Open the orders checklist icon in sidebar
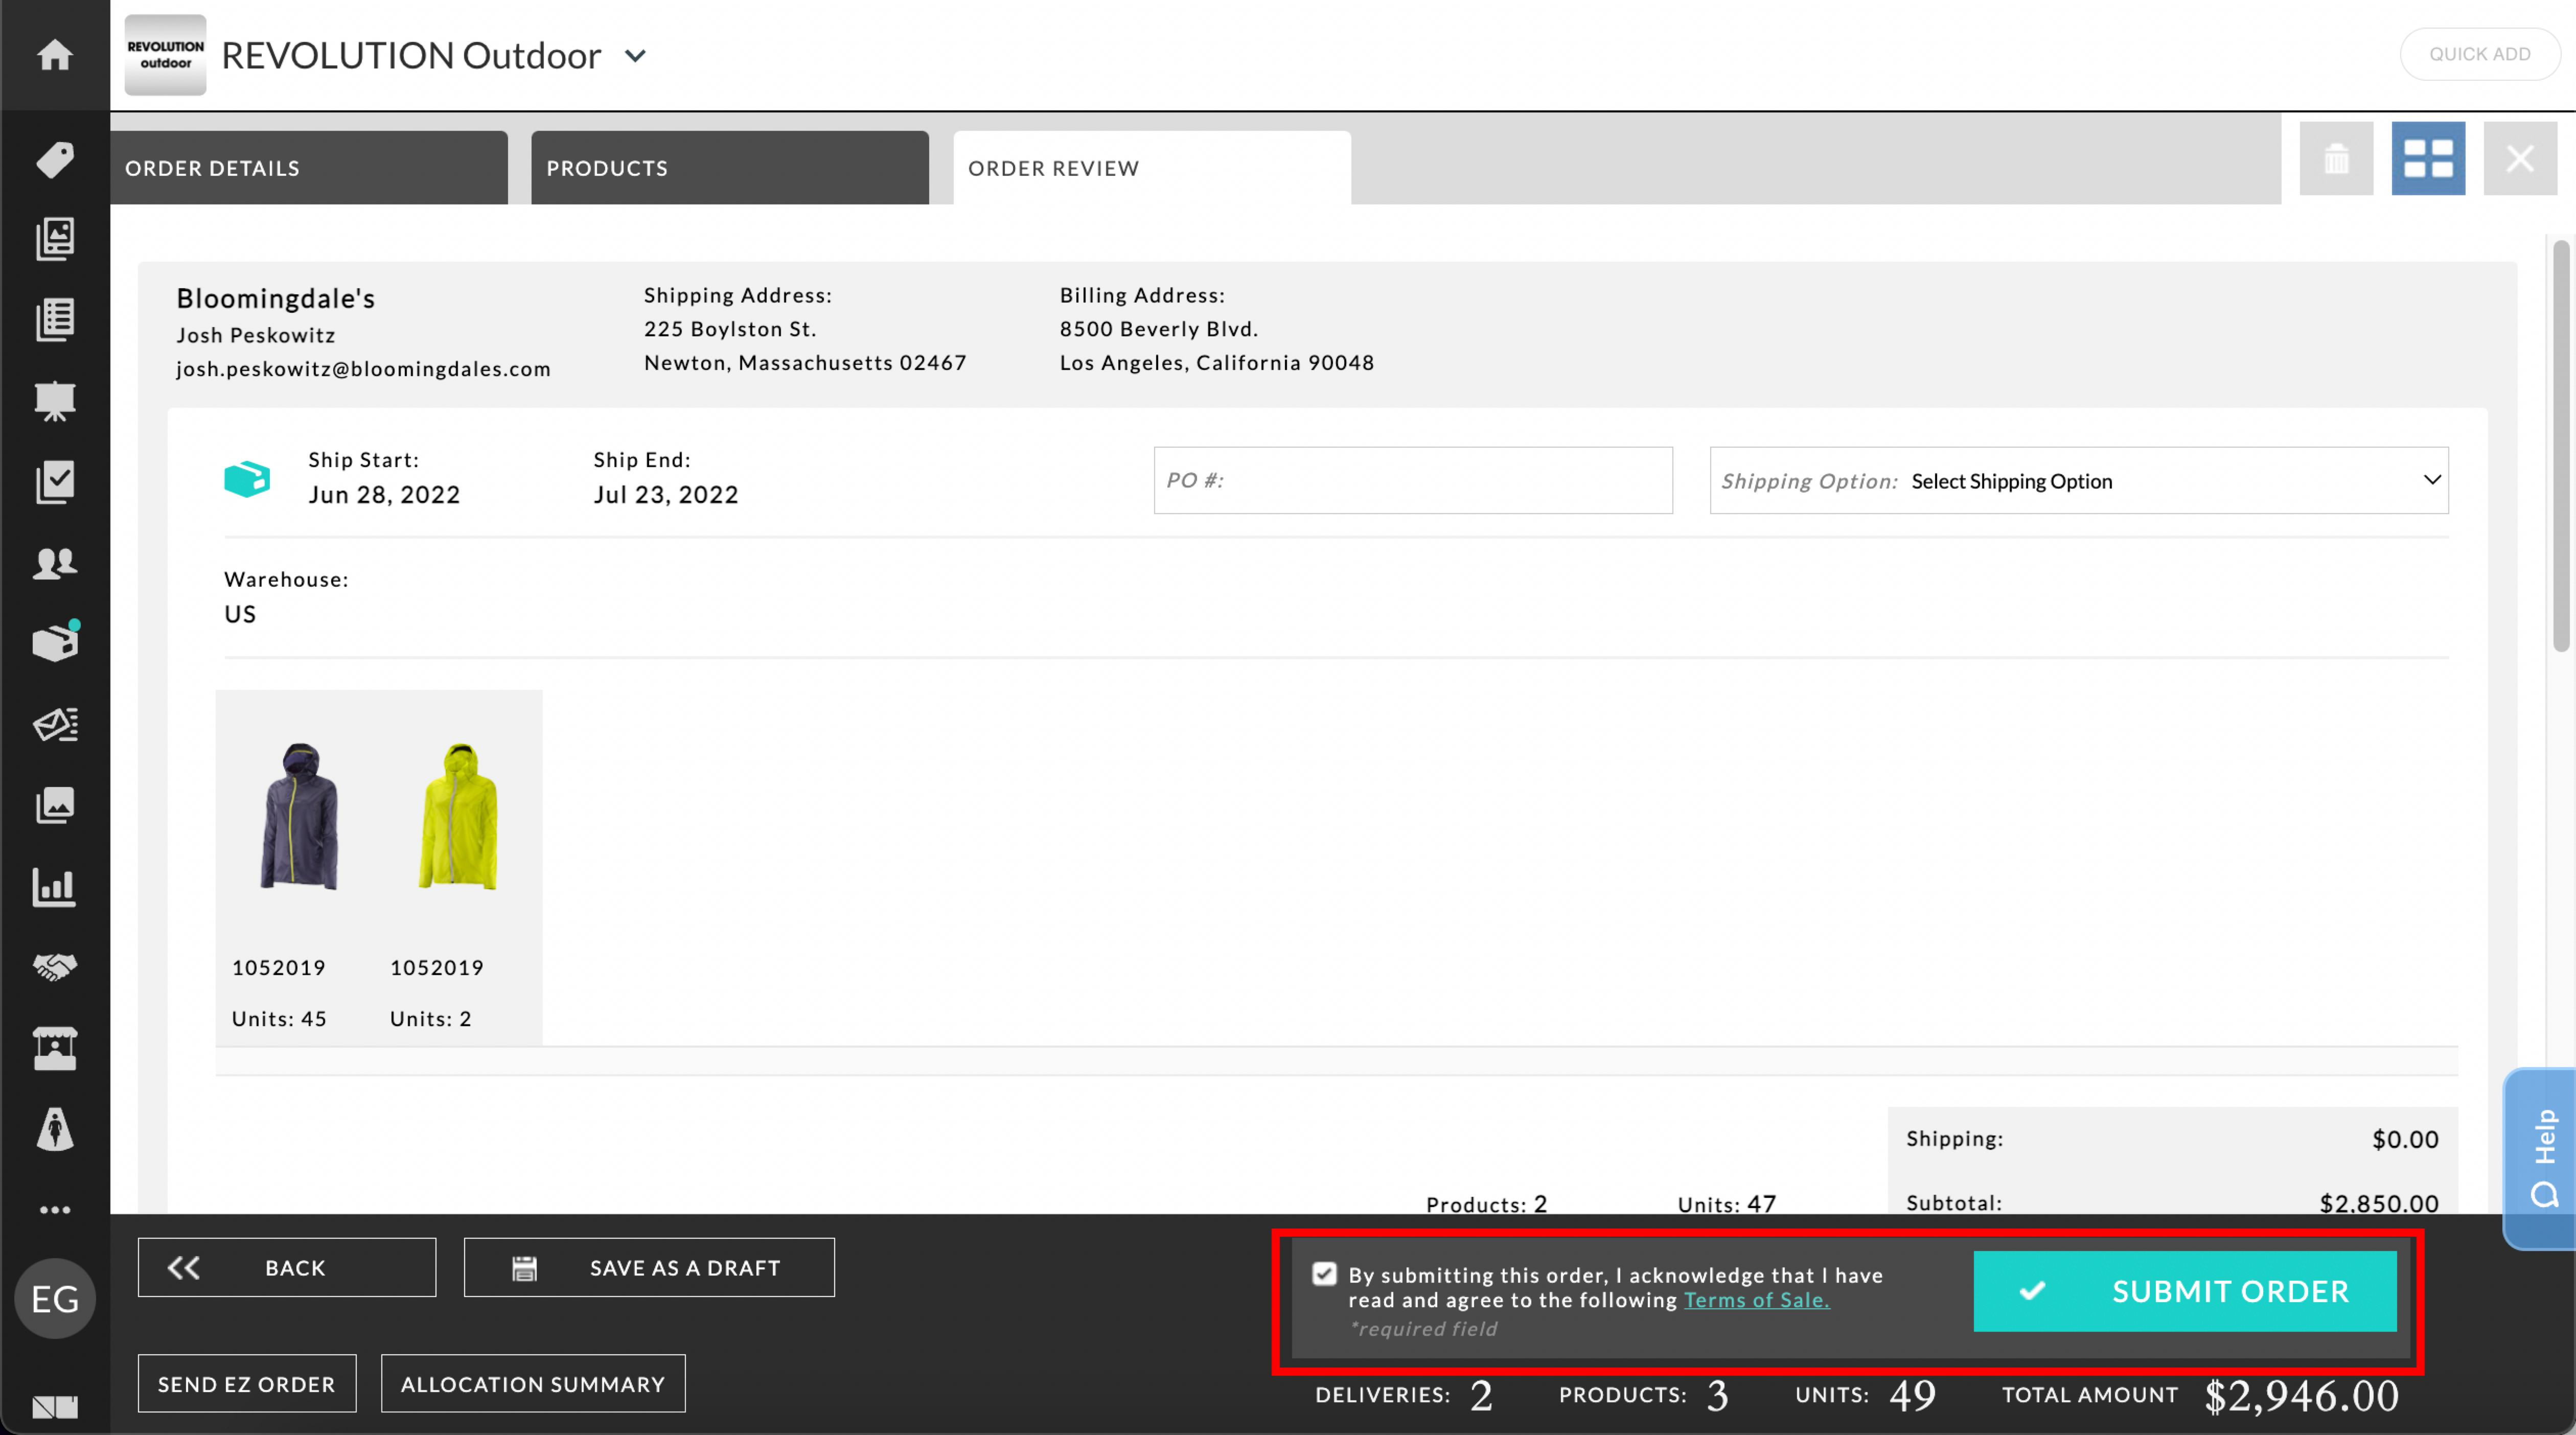This screenshot has width=2576, height=1435. 55,482
